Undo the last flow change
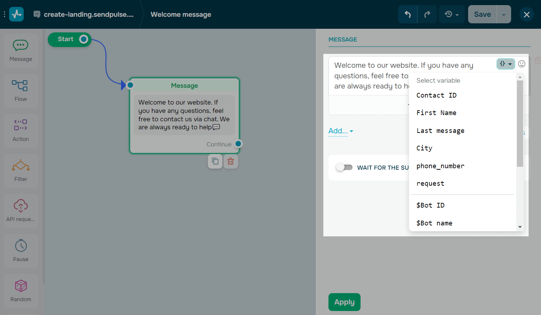 point(407,14)
